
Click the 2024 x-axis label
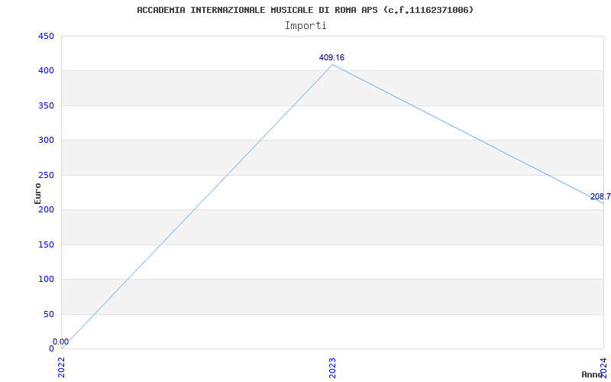(603, 367)
